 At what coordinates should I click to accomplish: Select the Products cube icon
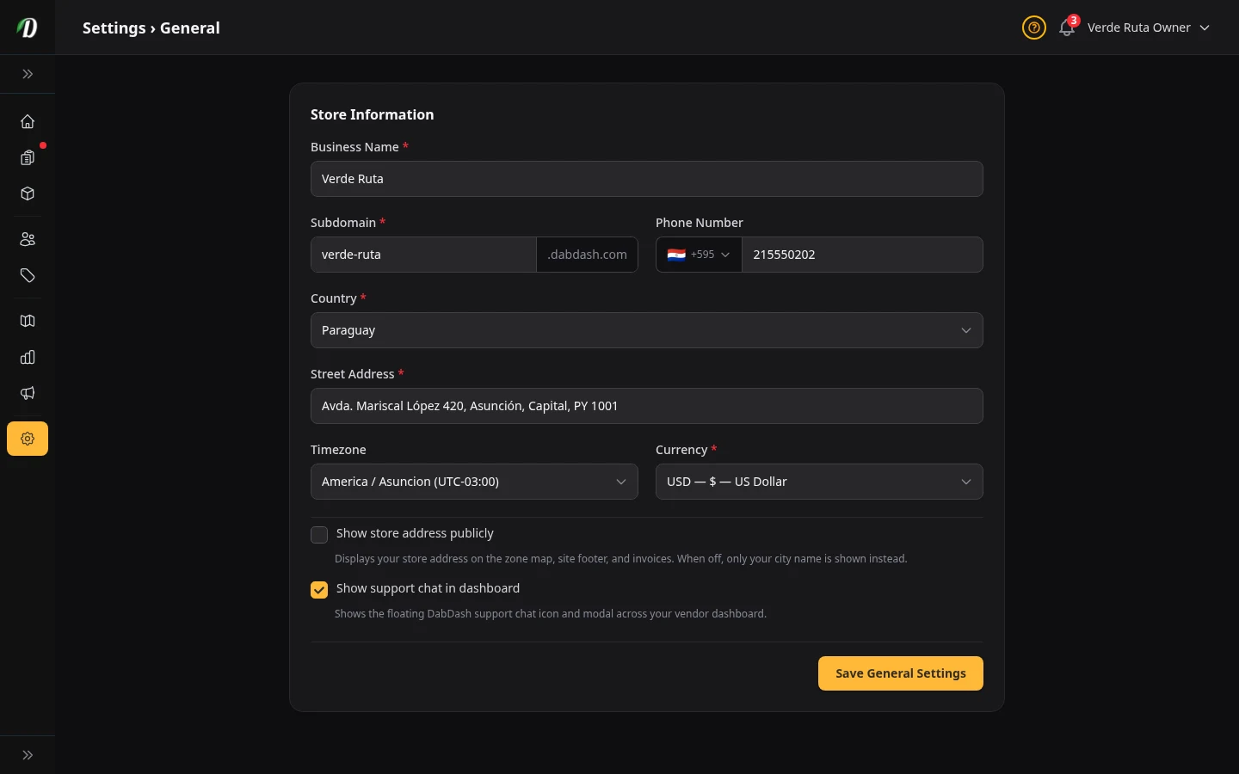click(28, 193)
